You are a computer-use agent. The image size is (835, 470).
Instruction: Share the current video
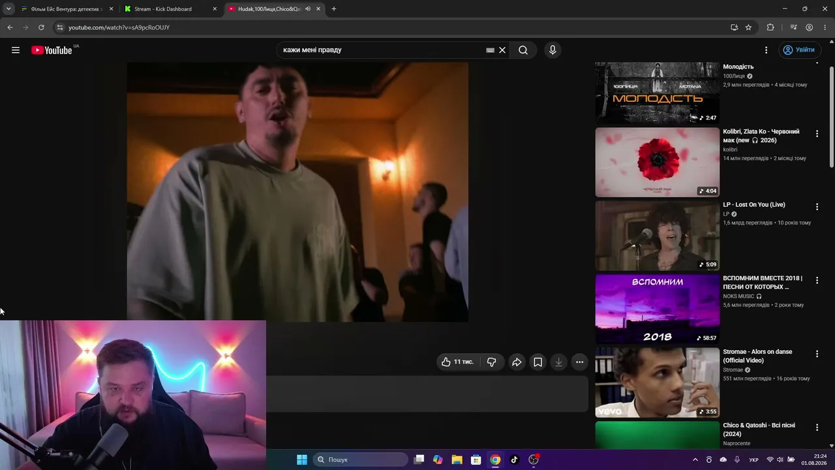517,362
